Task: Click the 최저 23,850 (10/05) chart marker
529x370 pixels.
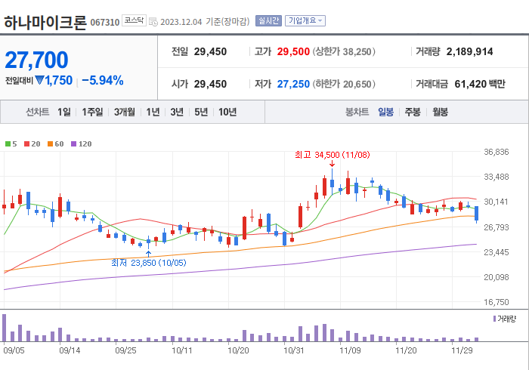Action: (x=149, y=263)
